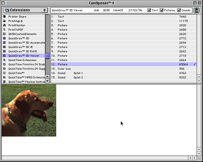Select the QuickDraw™ 3D RAVE file name
This screenshot has height=162, width=203.
(23, 51)
